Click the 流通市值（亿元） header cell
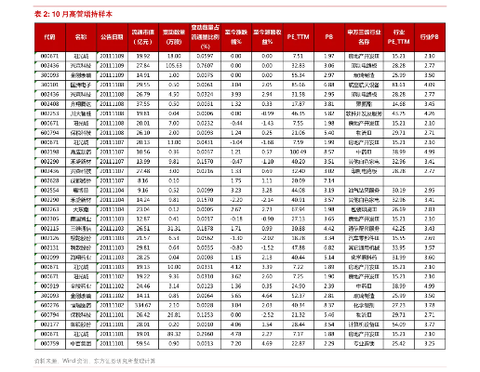 [143, 37]
